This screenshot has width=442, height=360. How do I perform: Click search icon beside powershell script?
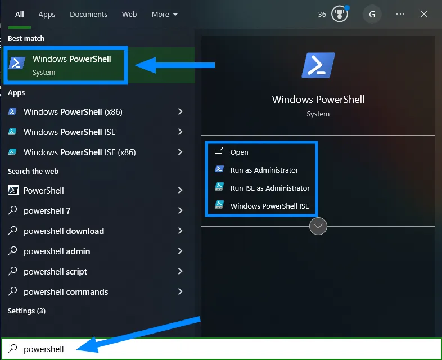[12, 271]
